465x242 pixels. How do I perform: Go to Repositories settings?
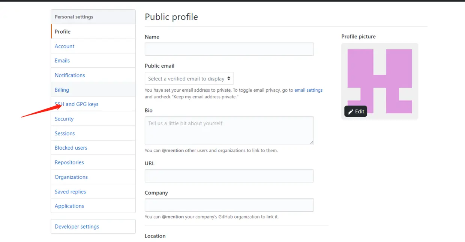[69, 162]
